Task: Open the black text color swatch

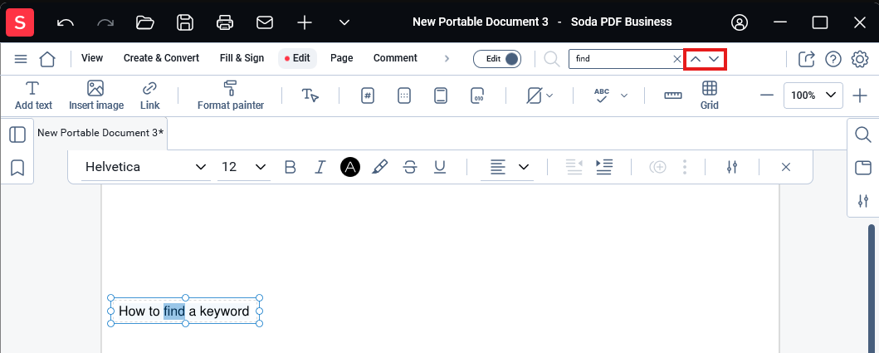Action: click(350, 167)
